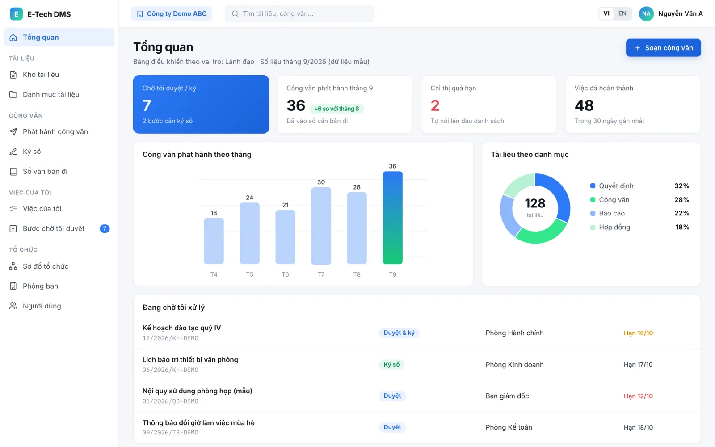Open Thông báo đổi giờ làm việc mùa hè
This screenshot has width=715, height=447.
point(198,423)
